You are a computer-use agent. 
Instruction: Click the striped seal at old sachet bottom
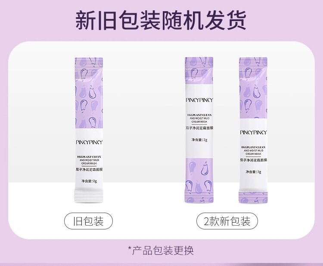pos(89,196)
